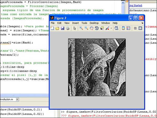Enable the Pan hand tool
Screen dimensions: 157x118
[91, 28]
